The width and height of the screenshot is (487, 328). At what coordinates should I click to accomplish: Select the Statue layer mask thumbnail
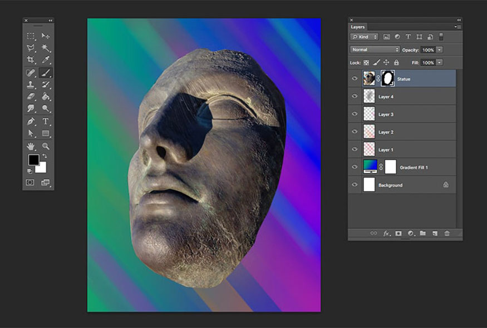pyautogui.click(x=387, y=78)
